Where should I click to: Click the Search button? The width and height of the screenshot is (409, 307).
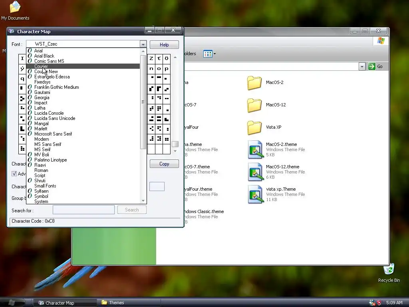(x=132, y=209)
